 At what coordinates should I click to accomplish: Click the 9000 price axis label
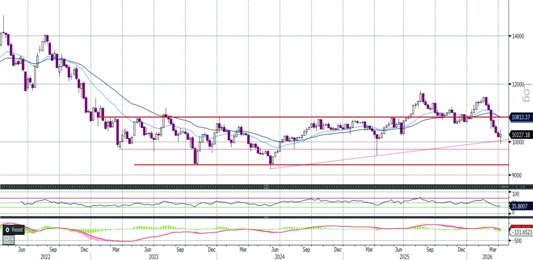(517, 175)
